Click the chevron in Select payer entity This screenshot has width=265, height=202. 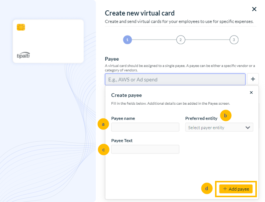click(248, 128)
